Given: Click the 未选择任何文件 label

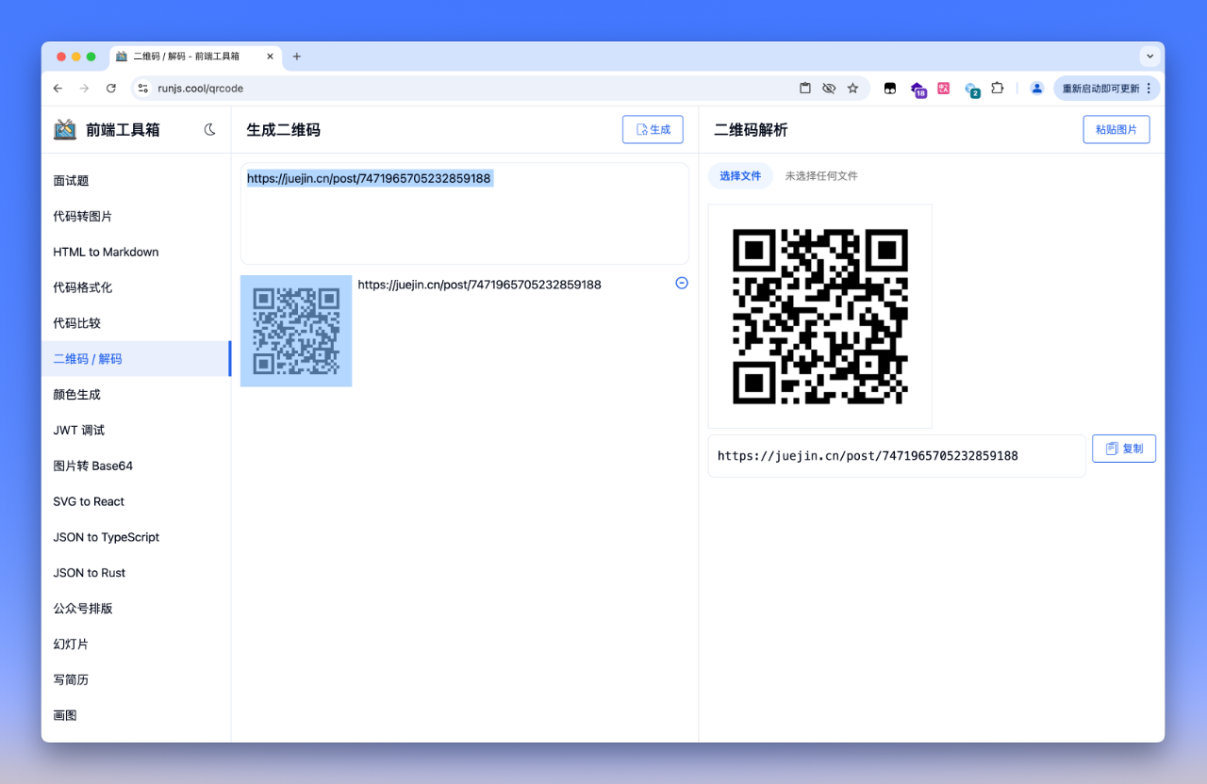Looking at the screenshot, I should tap(821, 176).
